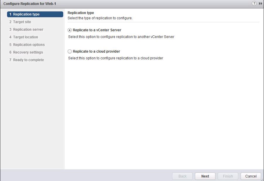
Task: Click the 'Configure Replication for Web-1' title
Action: (x=30, y=4)
